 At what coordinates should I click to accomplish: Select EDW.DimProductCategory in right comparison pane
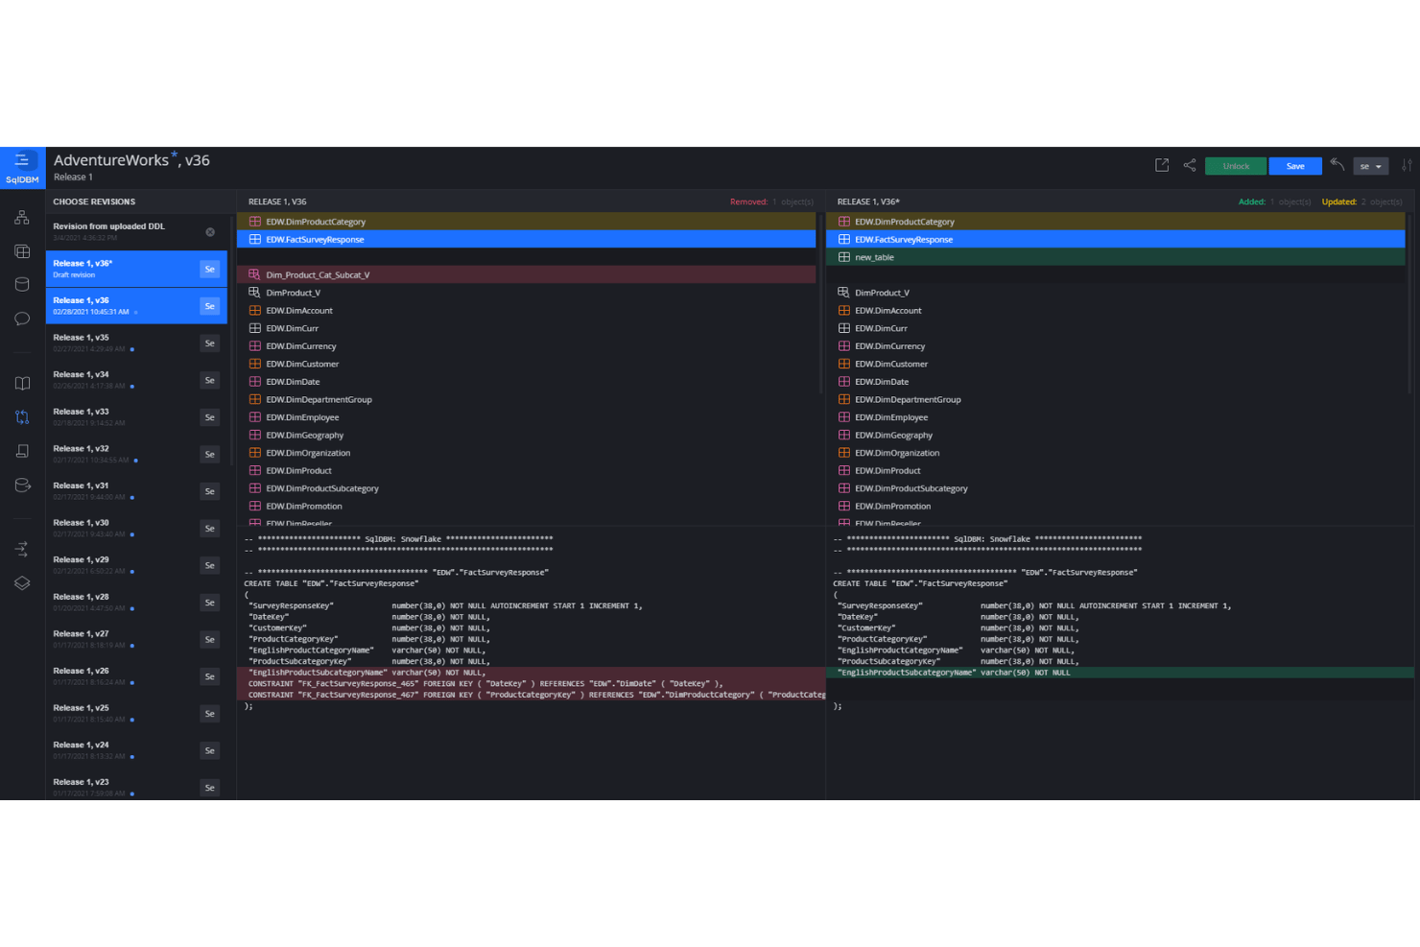1116,222
